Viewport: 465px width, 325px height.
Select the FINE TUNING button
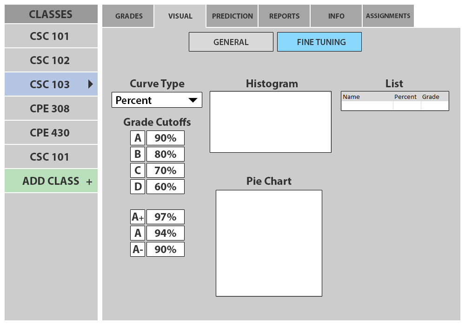(x=319, y=42)
